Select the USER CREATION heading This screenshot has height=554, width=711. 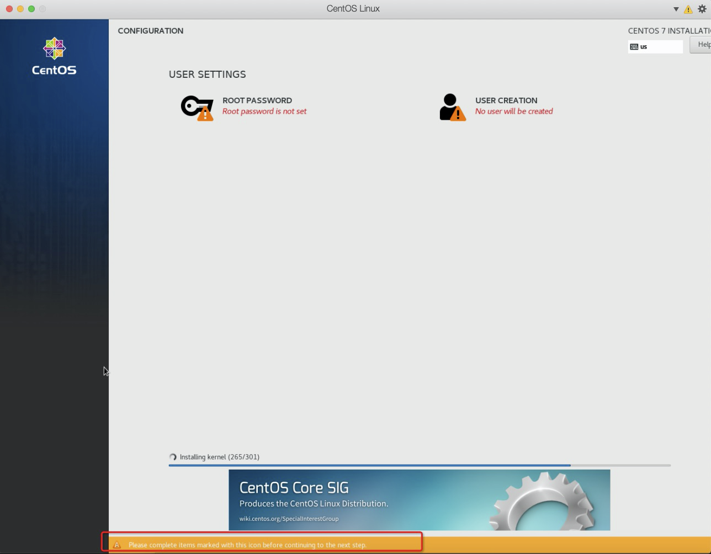pyautogui.click(x=506, y=100)
